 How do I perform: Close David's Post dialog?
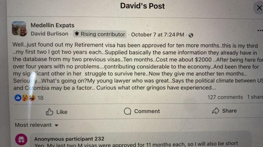point(259,8)
